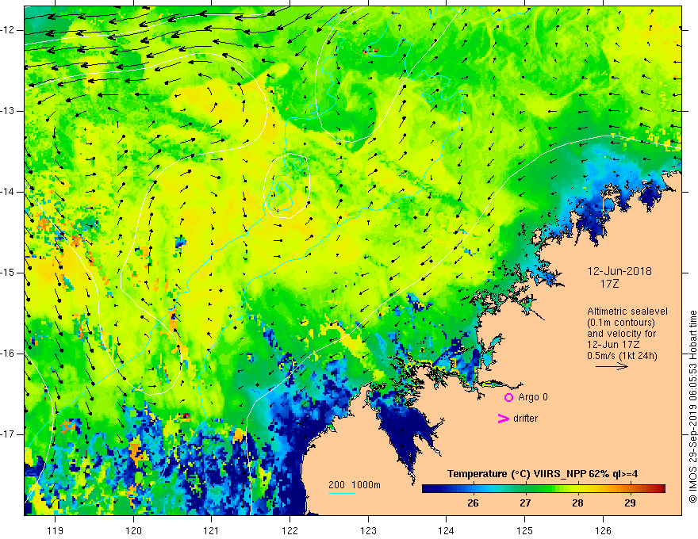Click the '-12' latitude axis label
The image size is (698, 539).
point(9,30)
